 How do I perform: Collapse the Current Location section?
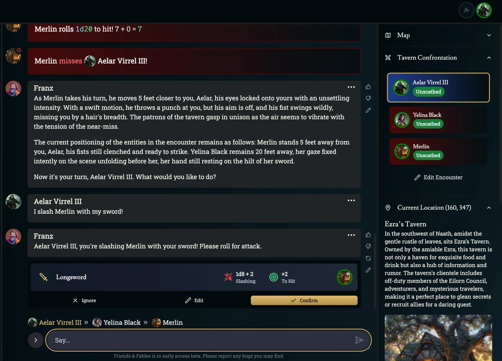point(489,208)
